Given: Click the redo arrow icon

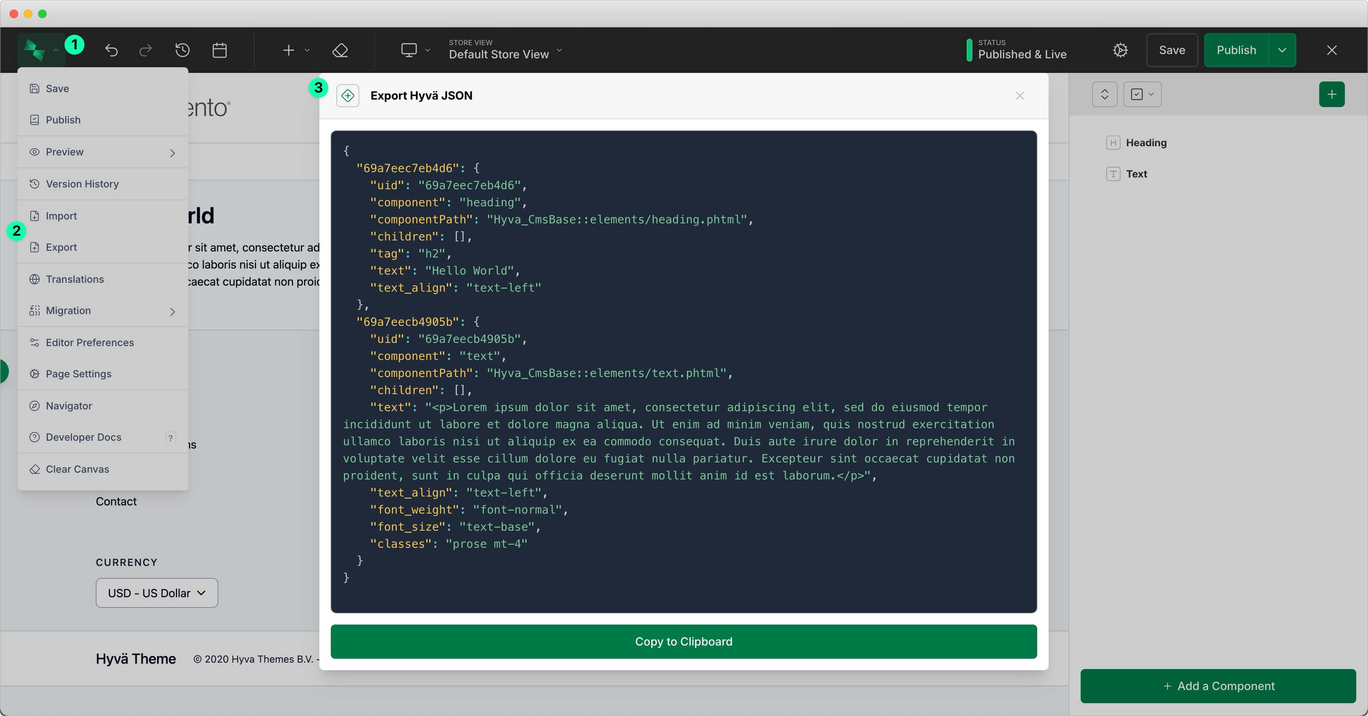Looking at the screenshot, I should [x=145, y=51].
